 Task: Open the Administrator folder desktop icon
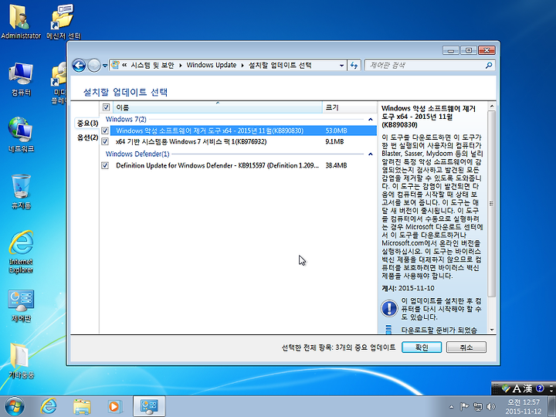[x=21, y=21]
